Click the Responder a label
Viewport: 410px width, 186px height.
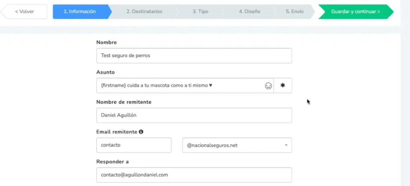[113, 162]
